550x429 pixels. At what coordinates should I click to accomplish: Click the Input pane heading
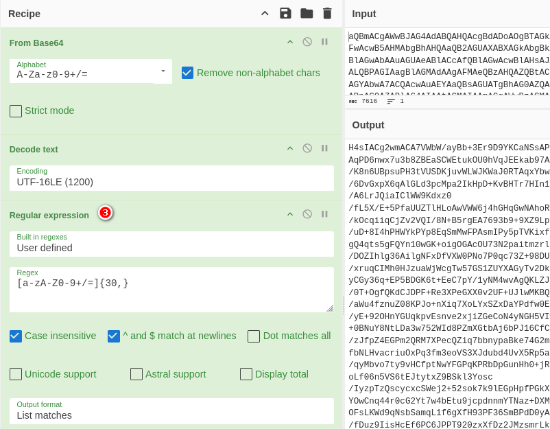point(363,14)
